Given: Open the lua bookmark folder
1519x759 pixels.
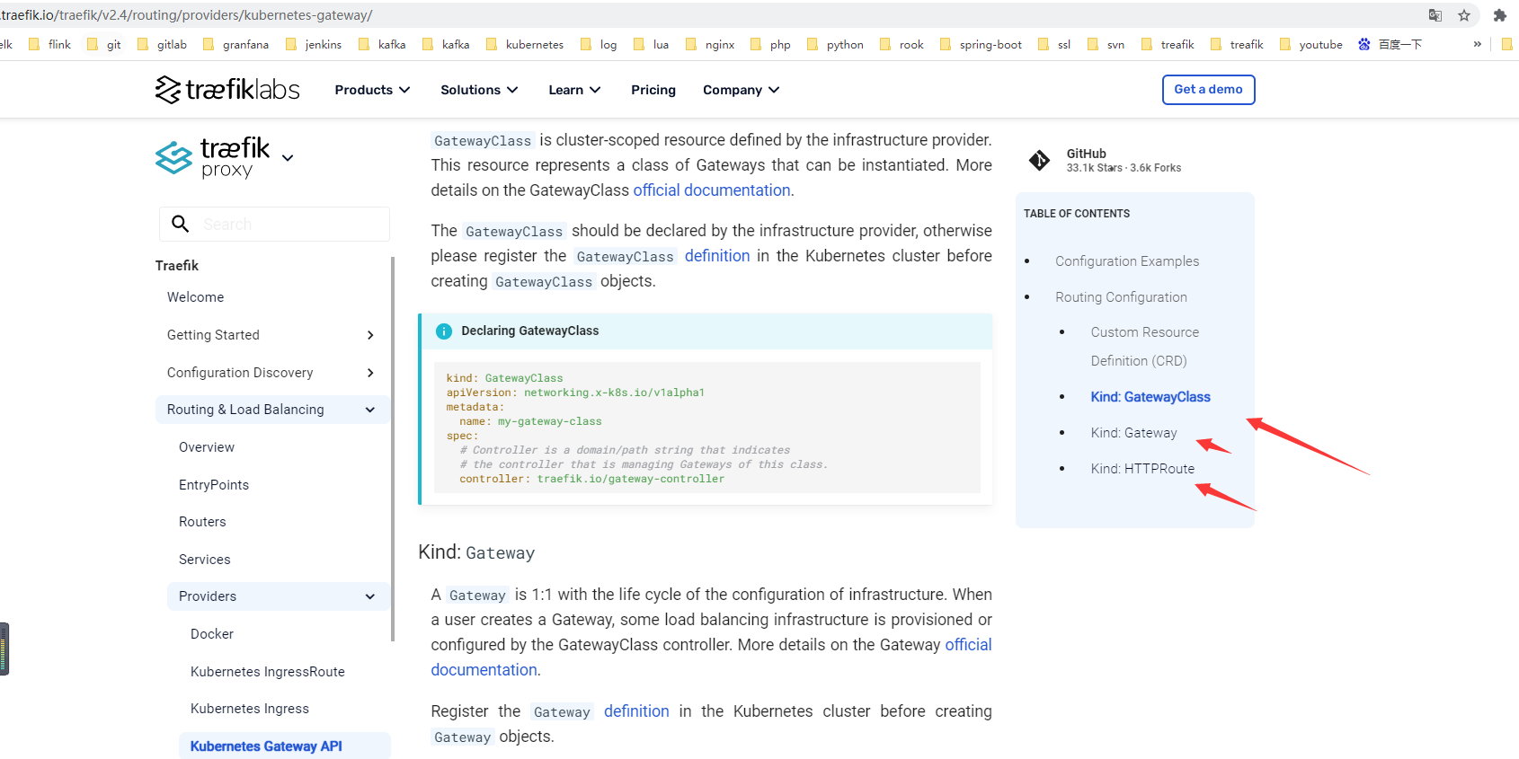Looking at the screenshot, I should pos(652,44).
